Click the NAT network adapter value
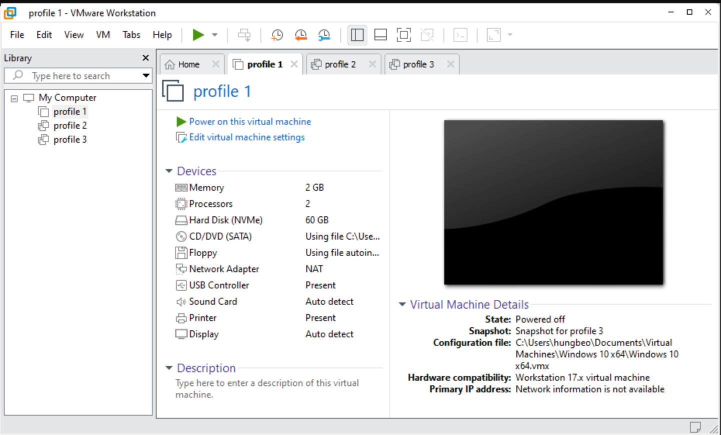Viewport: 721px width, 435px height. click(x=314, y=269)
